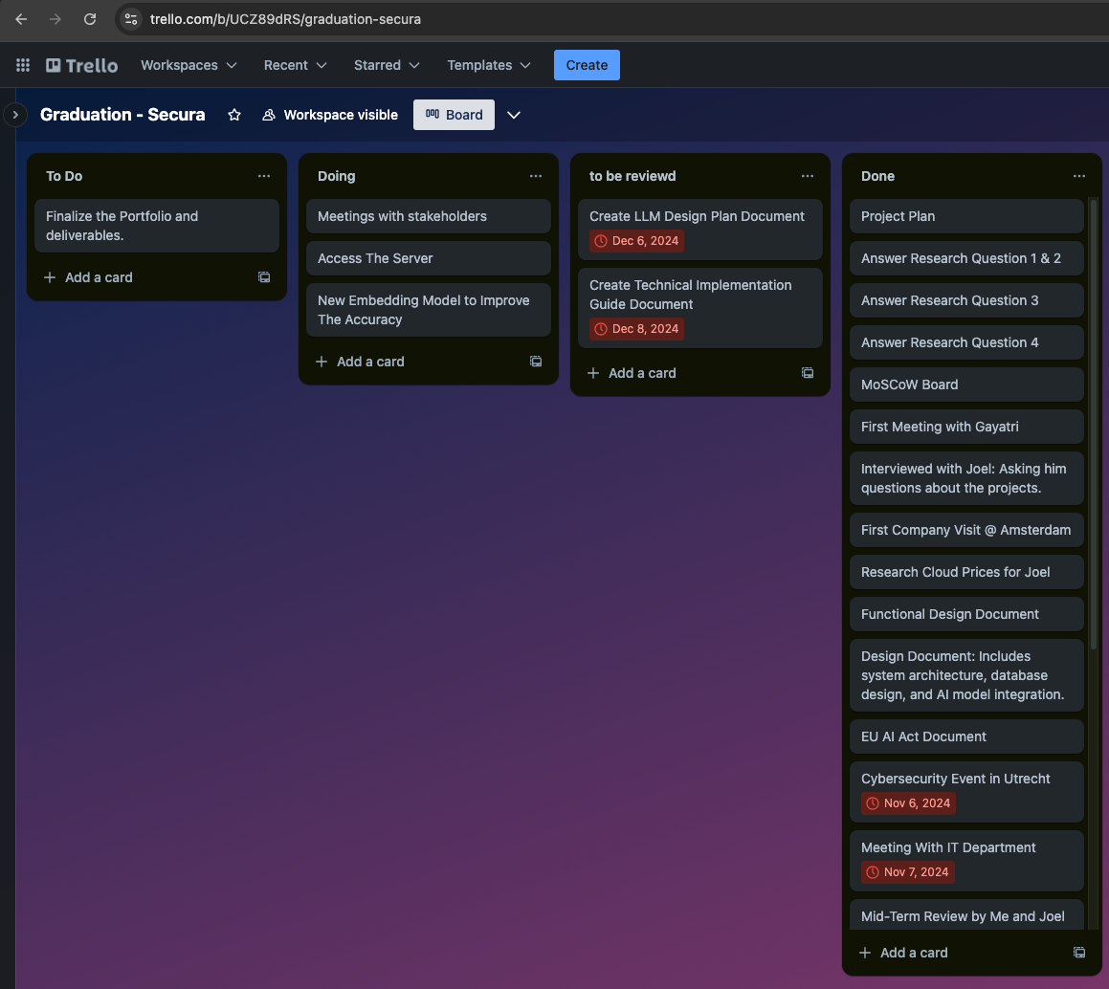Create card from template in 'to be reviewd'
1109x989 pixels.
807,373
